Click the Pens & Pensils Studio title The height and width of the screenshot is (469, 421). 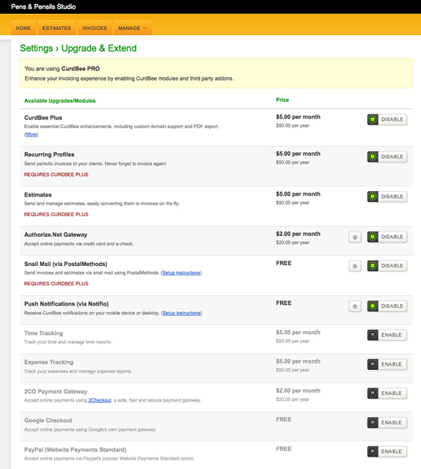pos(43,7)
